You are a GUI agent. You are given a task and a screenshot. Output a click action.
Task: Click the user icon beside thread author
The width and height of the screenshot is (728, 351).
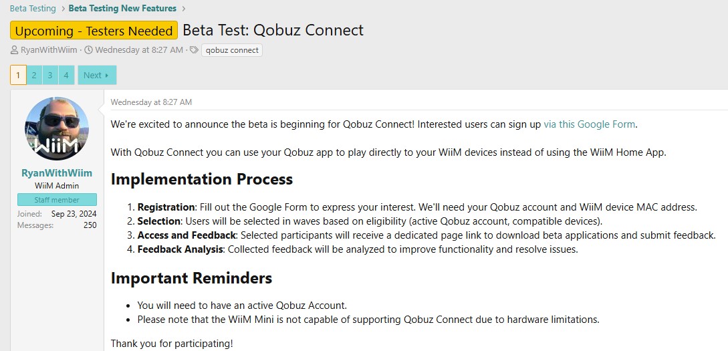click(15, 50)
